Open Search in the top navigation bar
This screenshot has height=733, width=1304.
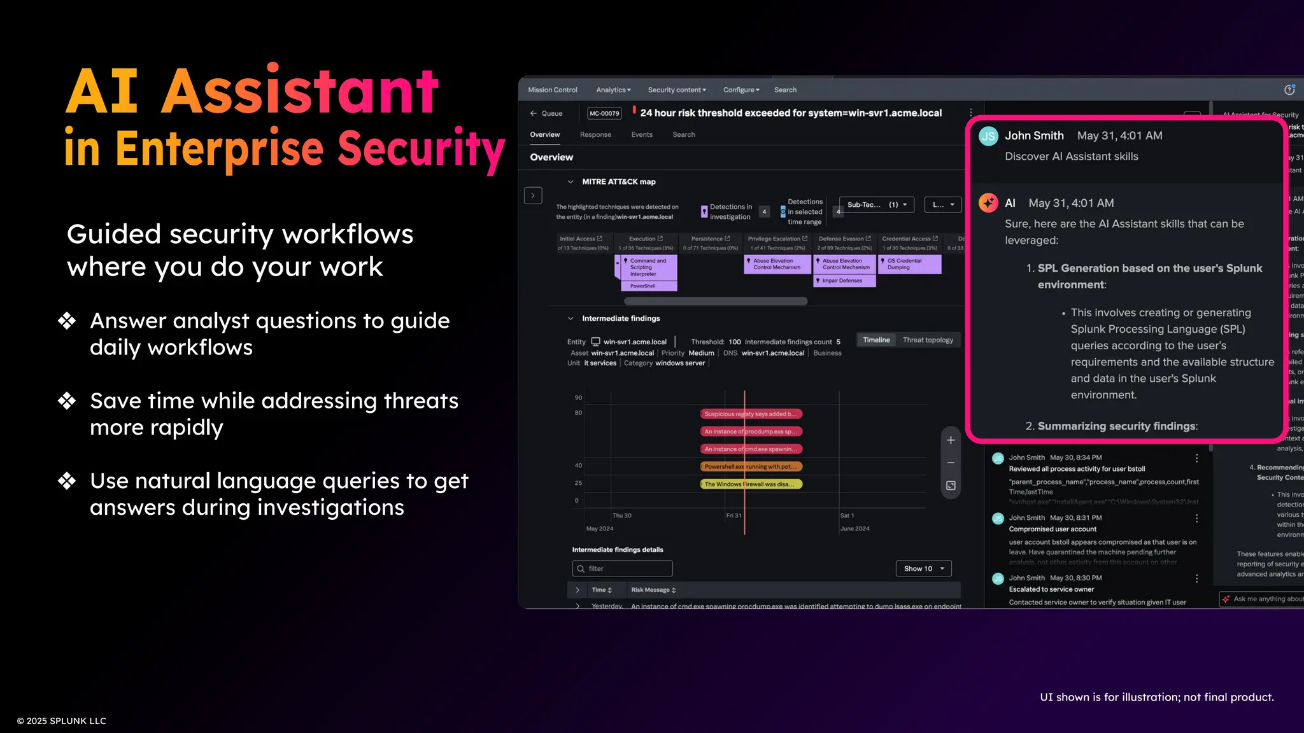[785, 90]
